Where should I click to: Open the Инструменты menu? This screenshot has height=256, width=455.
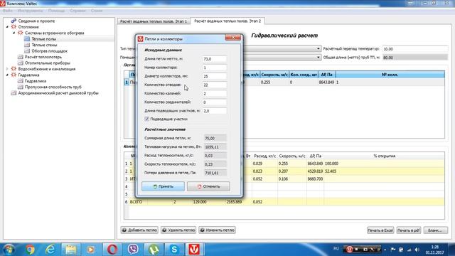[x=30, y=11]
